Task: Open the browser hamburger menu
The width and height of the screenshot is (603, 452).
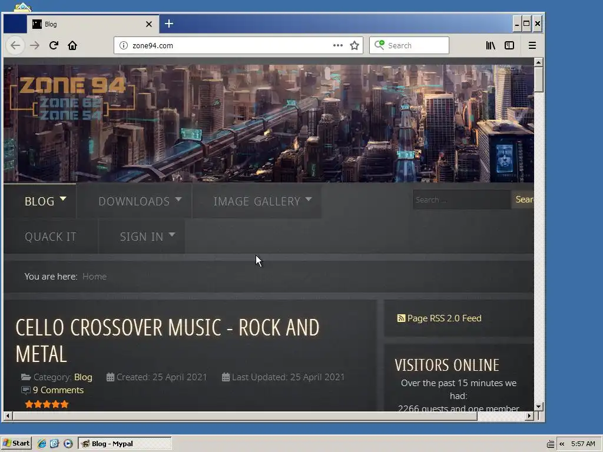Action: tap(532, 45)
